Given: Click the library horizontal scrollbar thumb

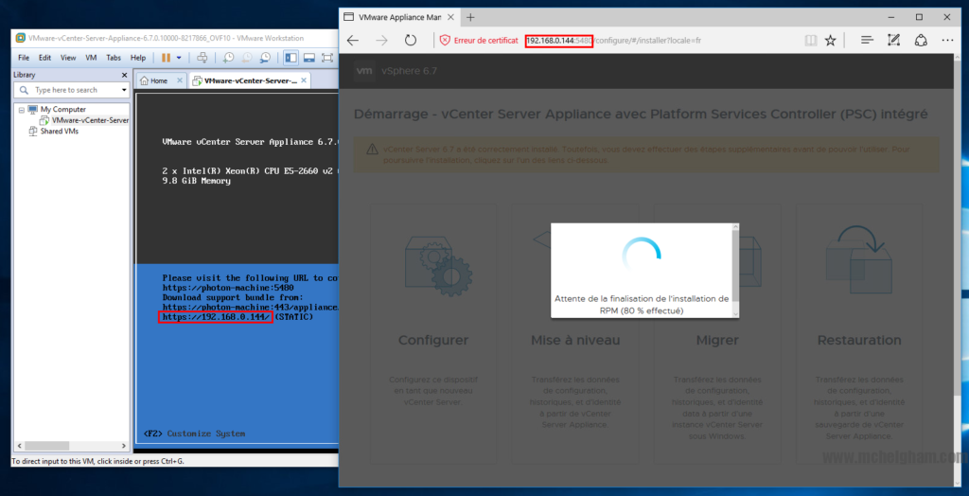Looking at the screenshot, I should coord(45,445).
